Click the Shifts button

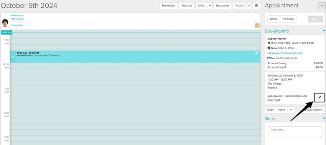pyautogui.click(x=201, y=6)
